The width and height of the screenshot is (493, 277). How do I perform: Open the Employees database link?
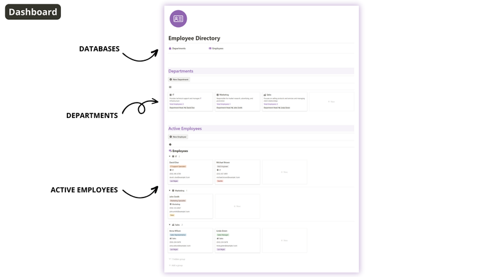pyautogui.click(x=216, y=48)
